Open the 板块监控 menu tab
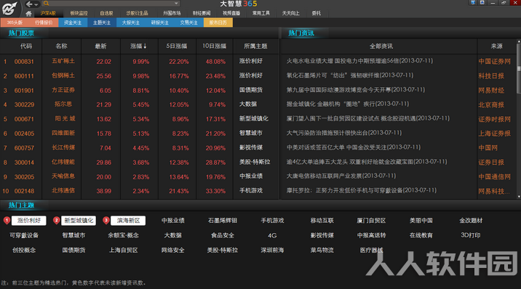This screenshot has height=289, width=521. point(79,13)
